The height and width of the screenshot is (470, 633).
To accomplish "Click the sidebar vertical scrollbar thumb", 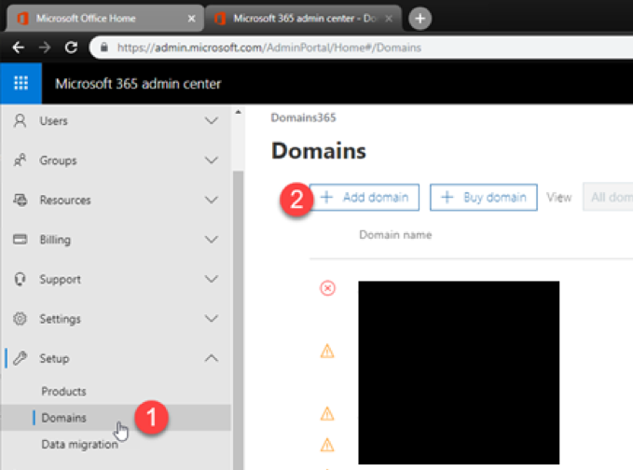I will pyautogui.click(x=238, y=320).
